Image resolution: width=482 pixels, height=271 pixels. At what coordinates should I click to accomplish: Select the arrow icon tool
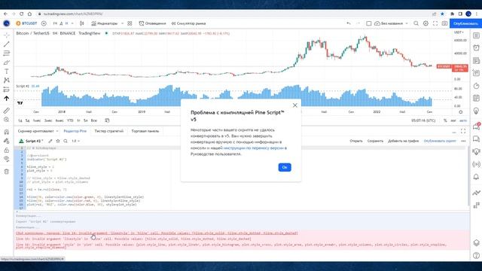pos(7,99)
